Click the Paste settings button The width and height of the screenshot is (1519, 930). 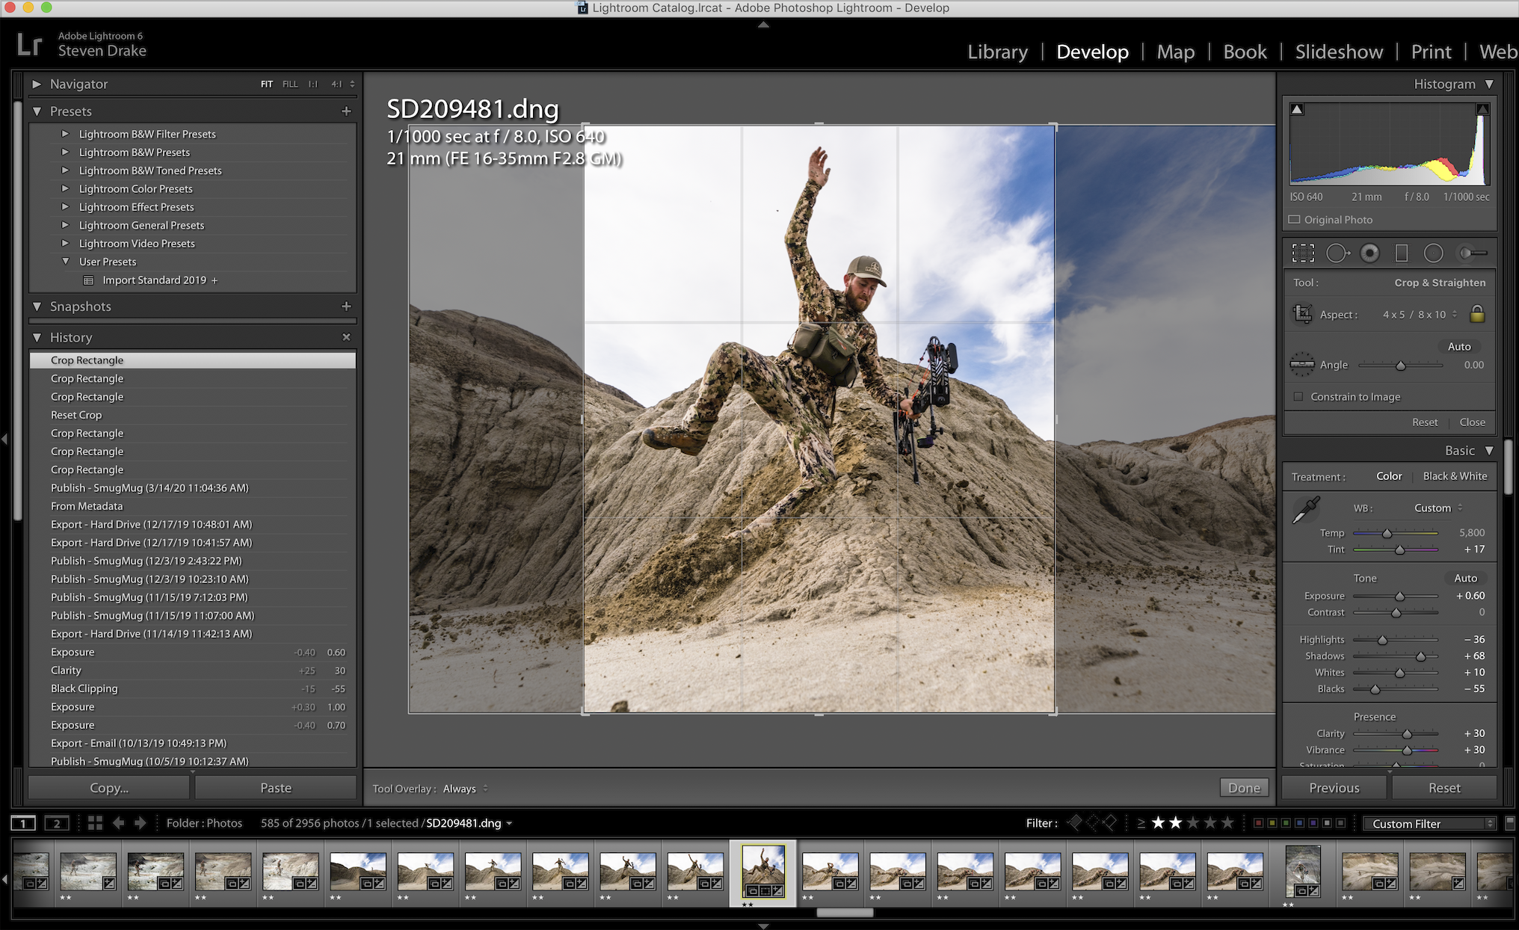(276, 788)
